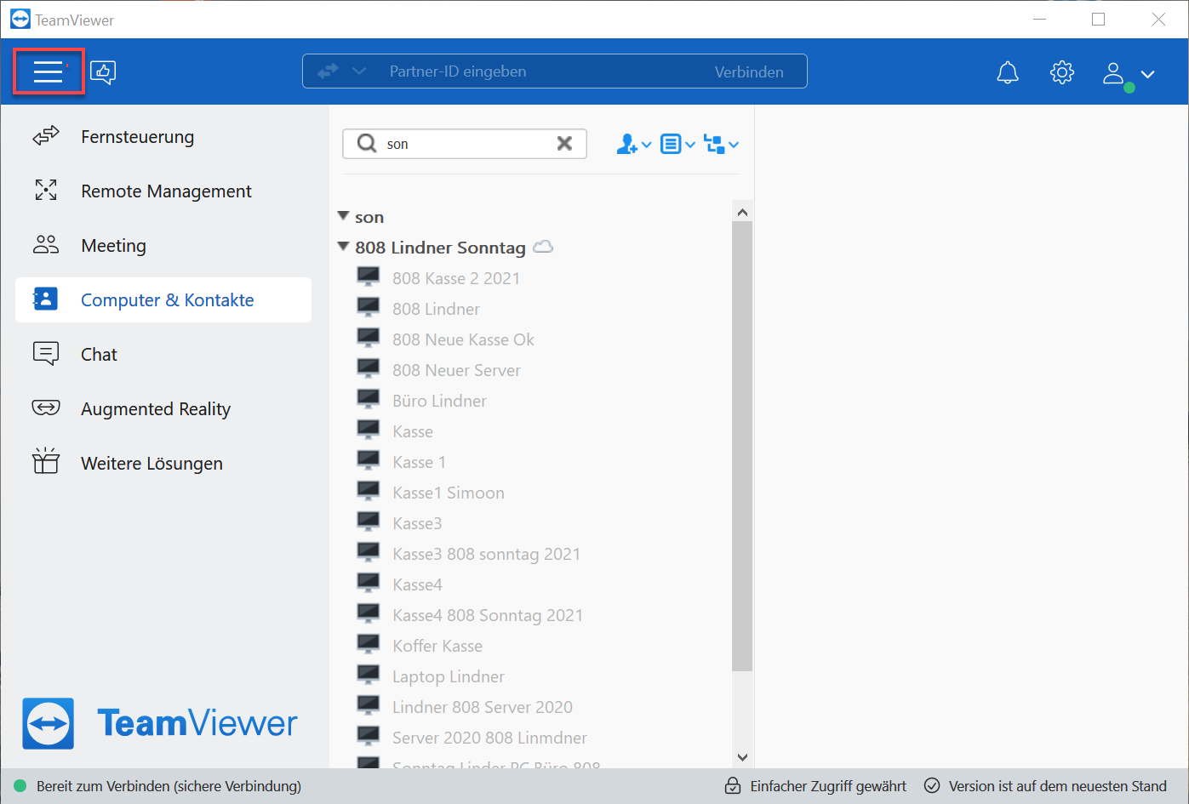Viewport: 1189px width, 804px height.
Task: Open settings via gear icon
Action: [1061, 73]
